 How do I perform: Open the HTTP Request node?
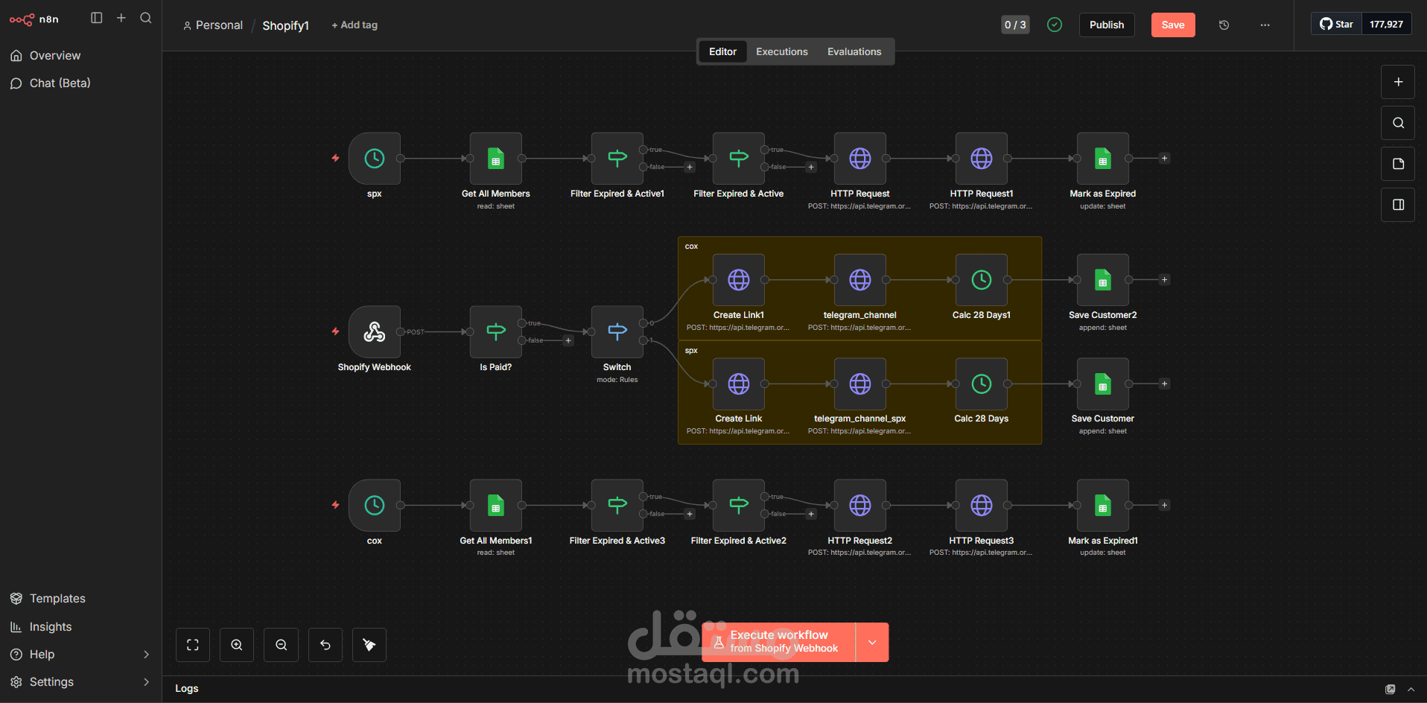pos(859,159)
